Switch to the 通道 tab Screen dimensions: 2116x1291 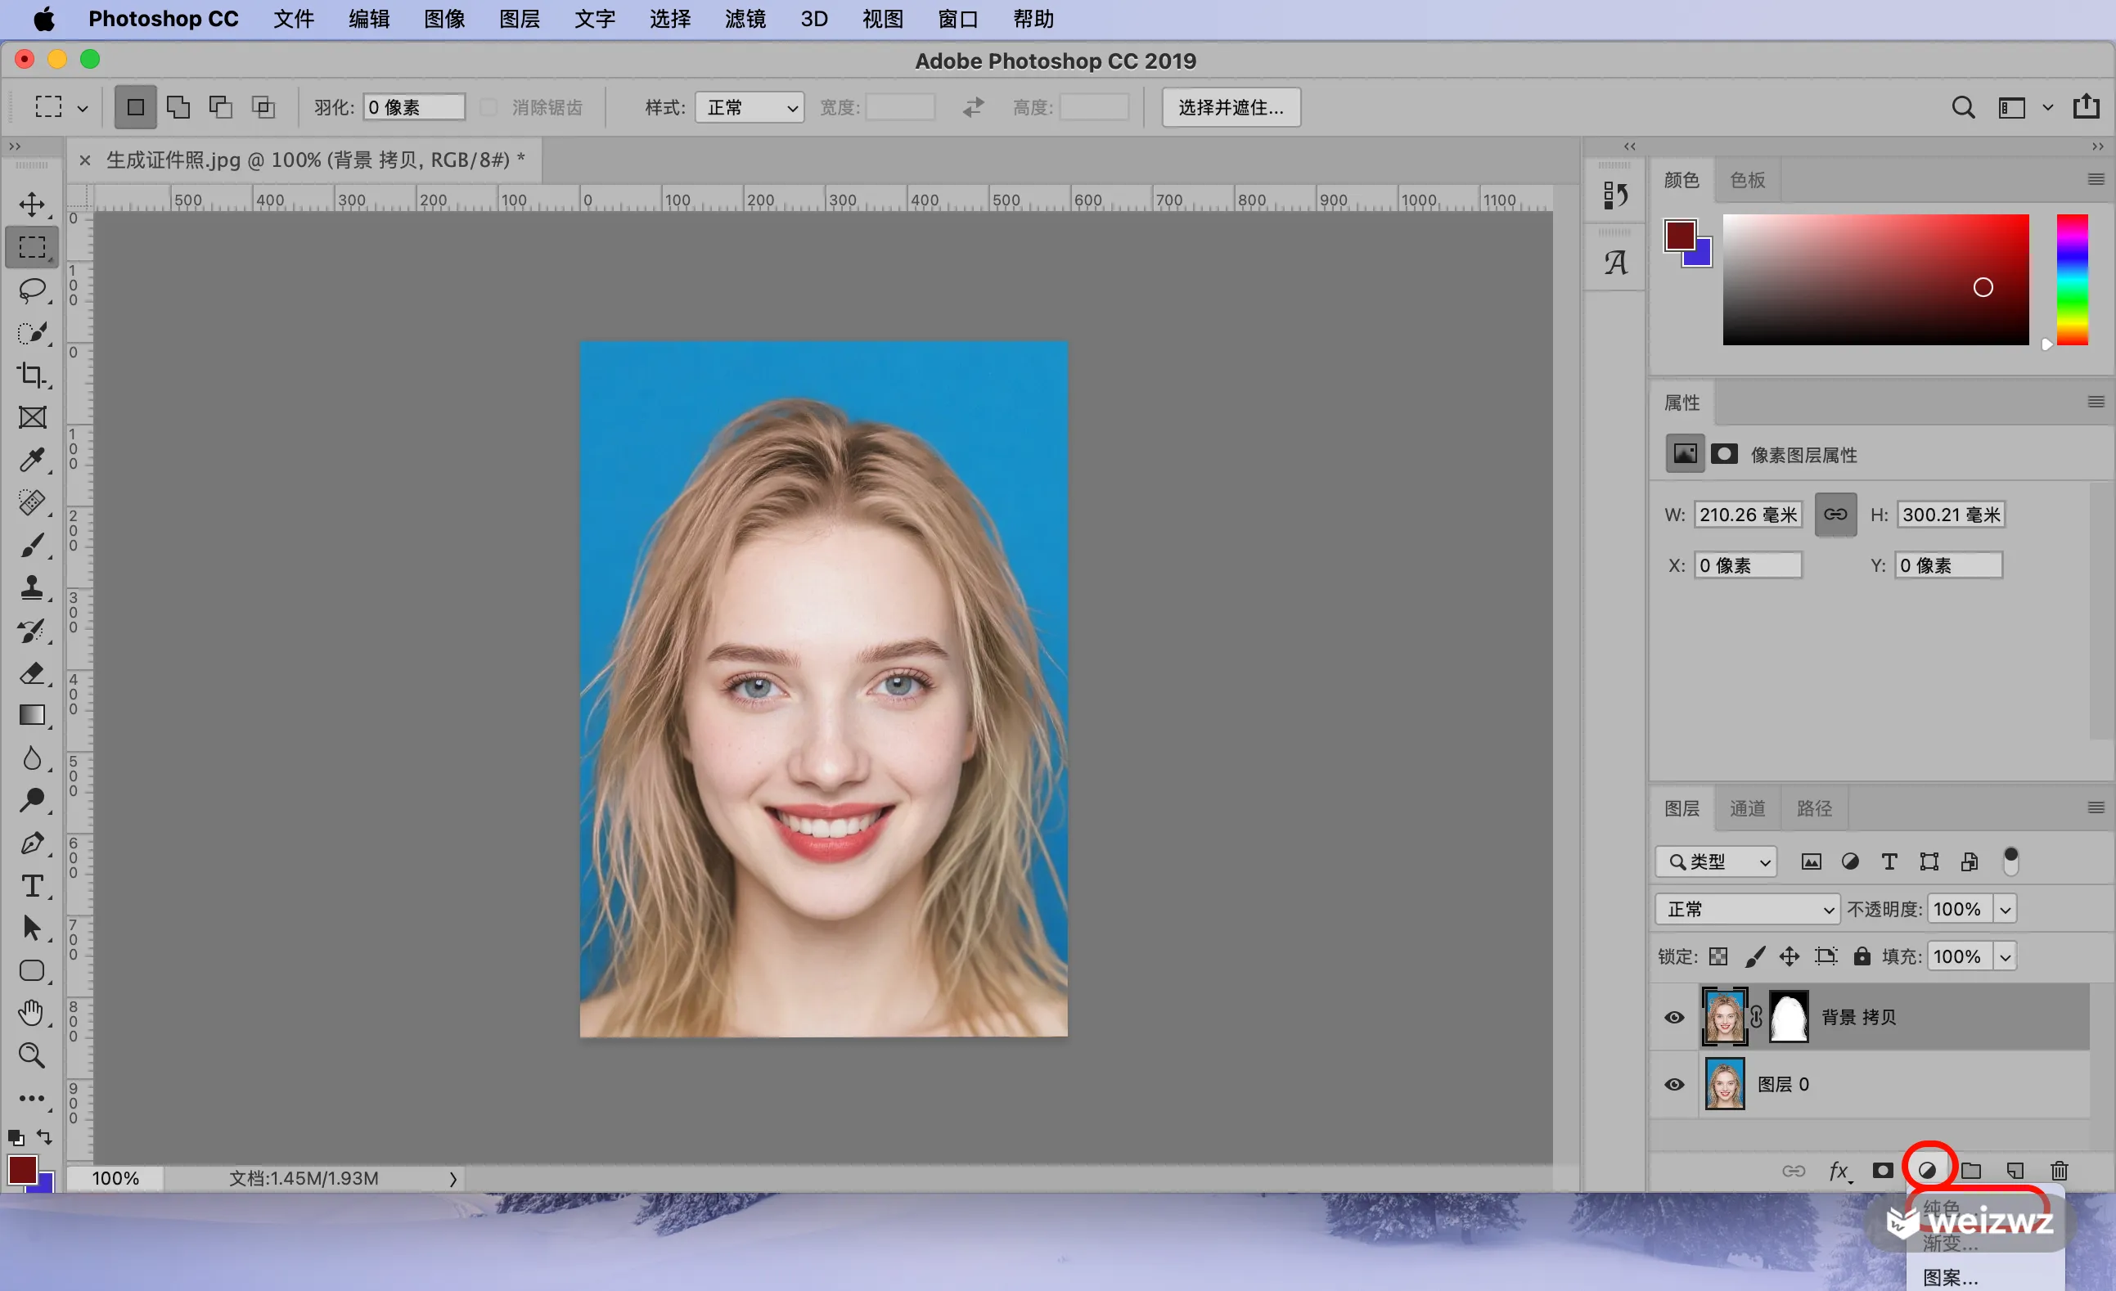coord(1747,808)
